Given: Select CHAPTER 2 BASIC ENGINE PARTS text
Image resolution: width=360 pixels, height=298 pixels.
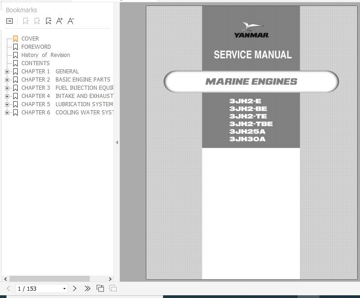Looking at the screenshot, I should click(x=66, y=80).
